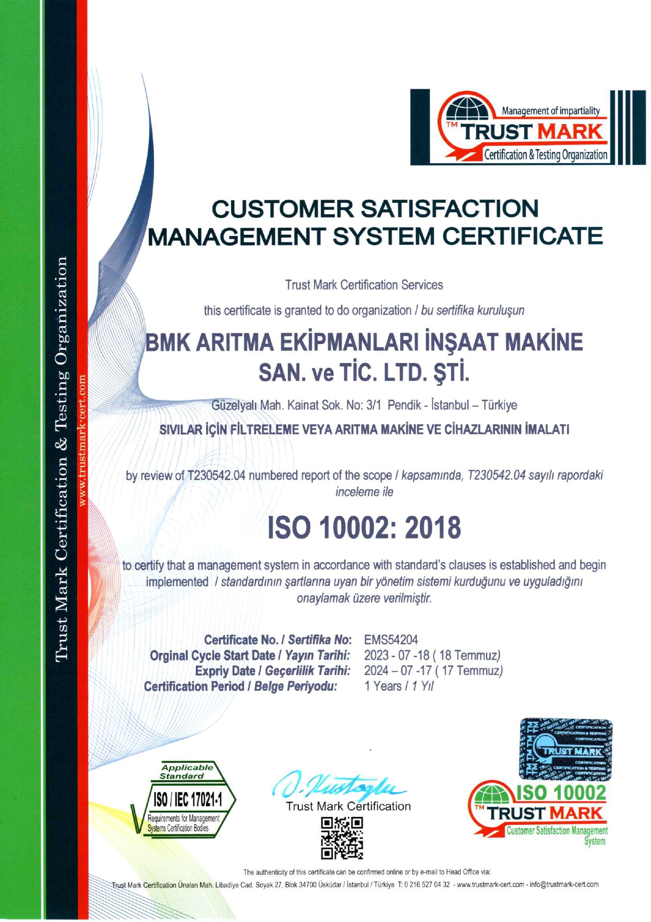Click the text 'Trust Mark Certification Services'
This screenshot has width=651, height=922.
(364, 285)
